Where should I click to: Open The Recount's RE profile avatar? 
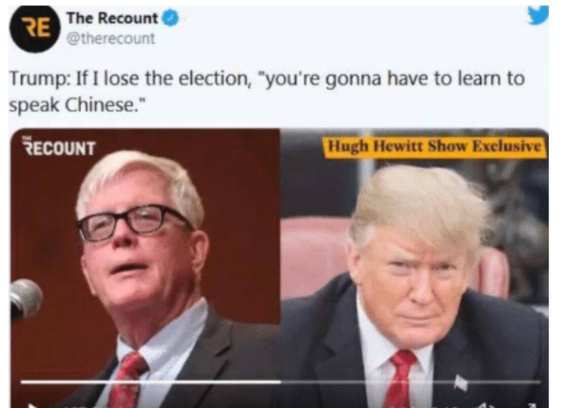(35, 29)
